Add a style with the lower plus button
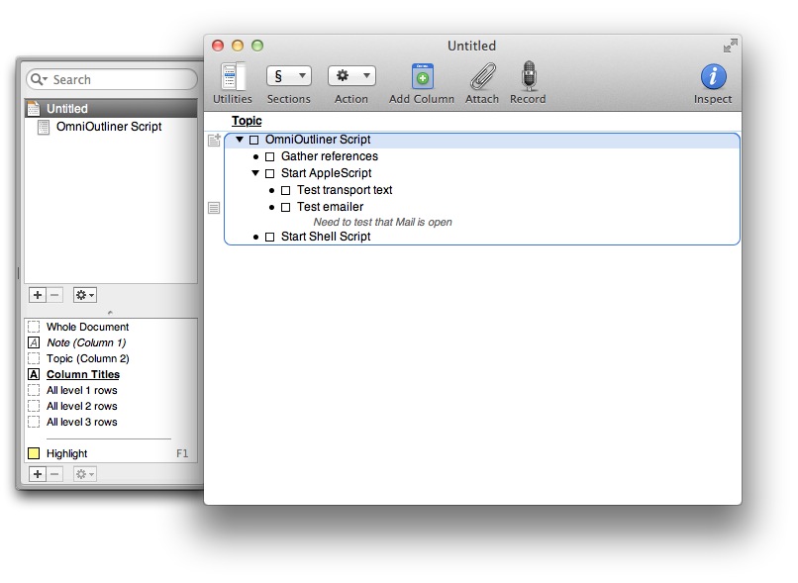The height and width of the screenshot is (583, 798). [x=38, y=474]
